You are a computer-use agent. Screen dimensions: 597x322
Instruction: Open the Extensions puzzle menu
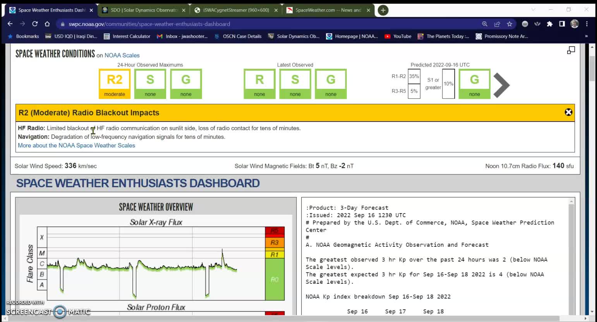click(x=550, y=24)
